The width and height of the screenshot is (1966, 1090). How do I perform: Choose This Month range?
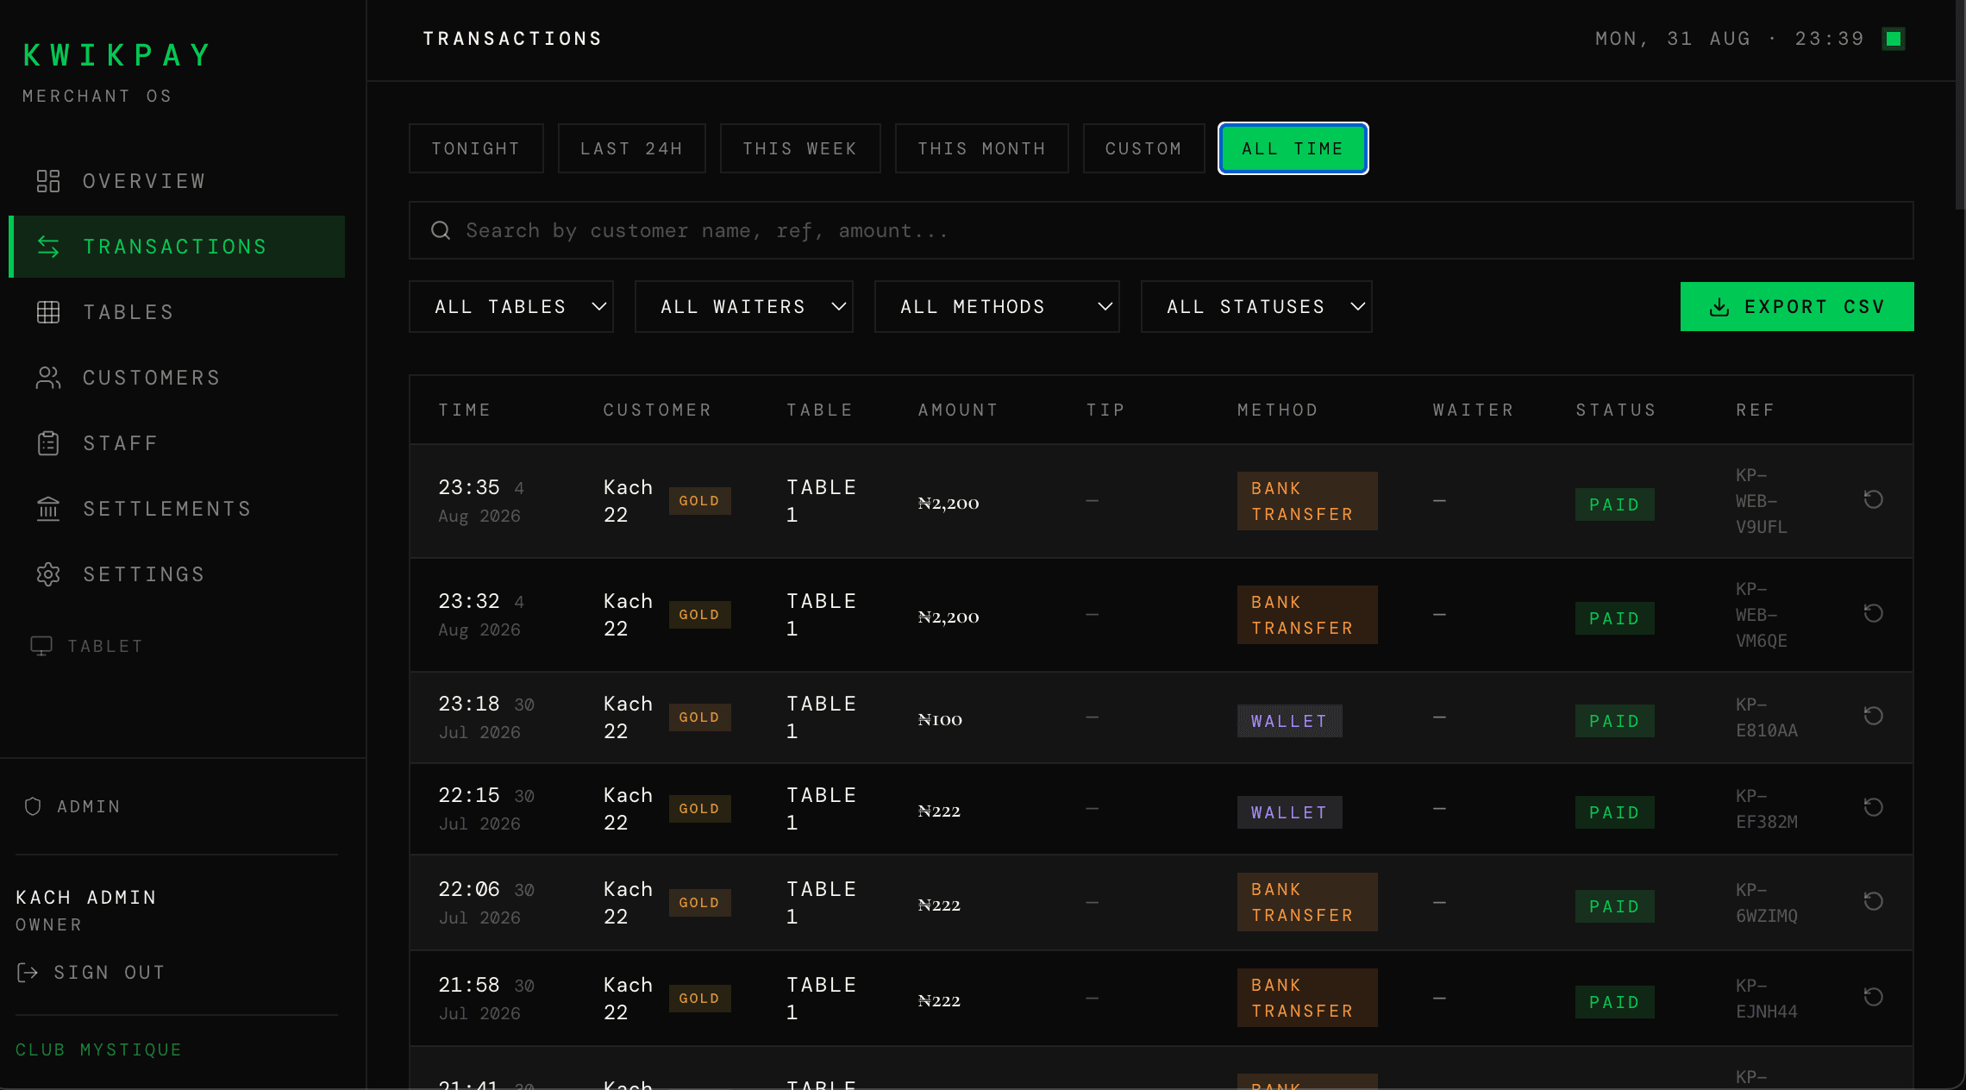pos(981,148)
